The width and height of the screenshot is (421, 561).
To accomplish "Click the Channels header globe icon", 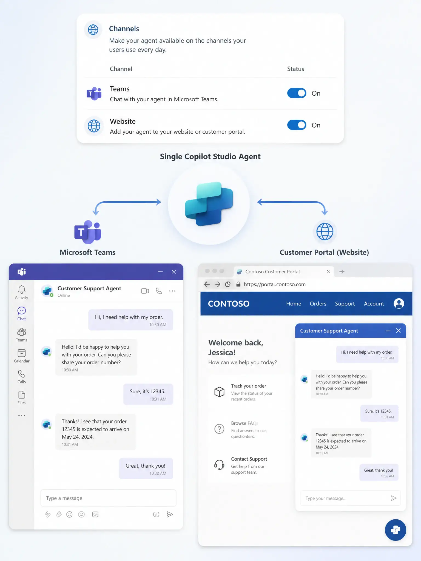I will click(93, 30).
